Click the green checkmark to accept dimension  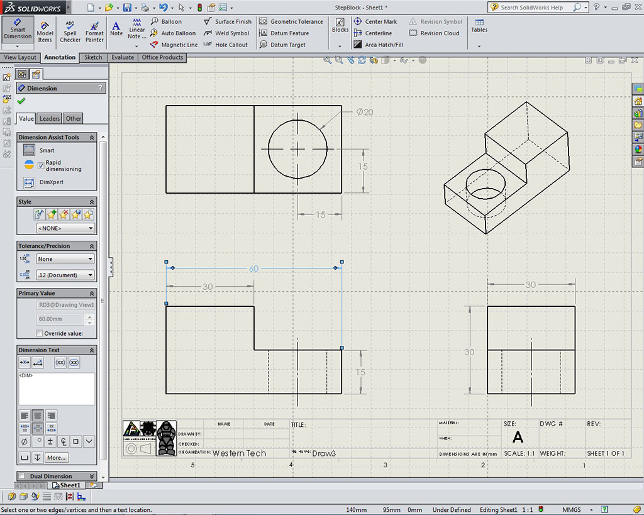coord(22,101)
